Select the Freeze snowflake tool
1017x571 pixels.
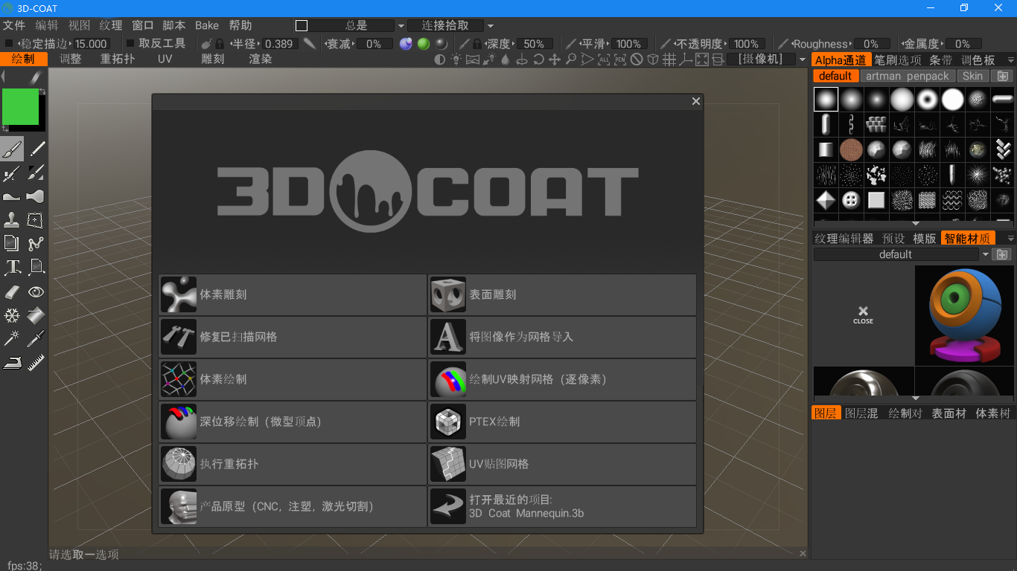click(x=12, y=315)
